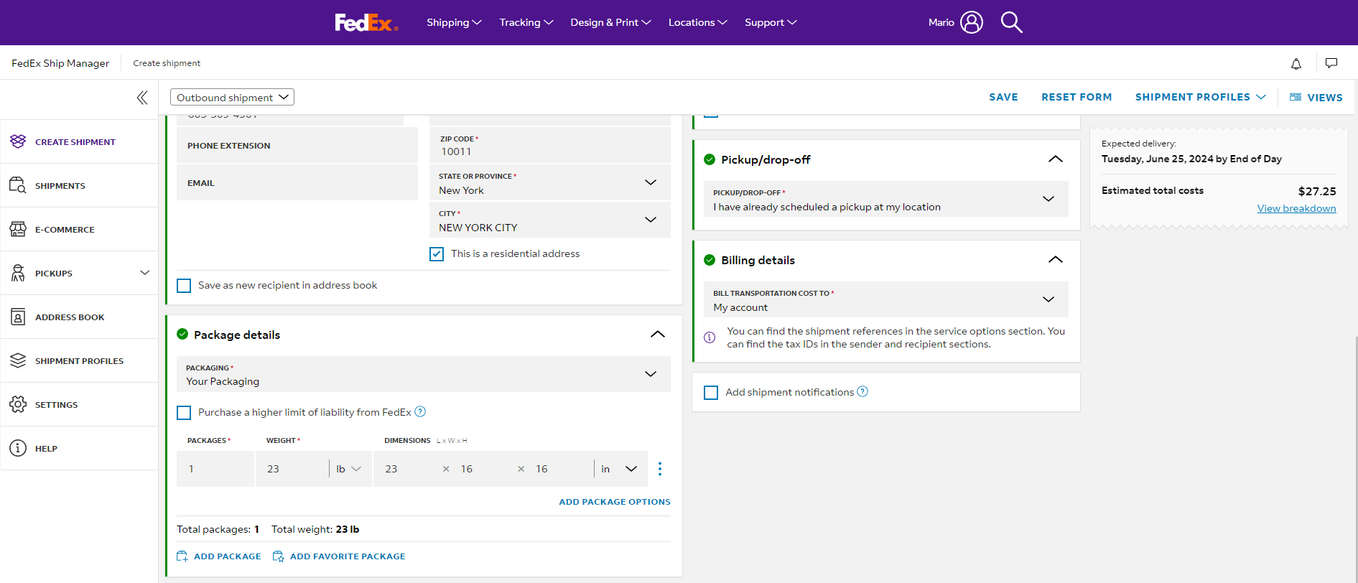
Task: Click the Address Book icon
Action: tap(18, 317)
